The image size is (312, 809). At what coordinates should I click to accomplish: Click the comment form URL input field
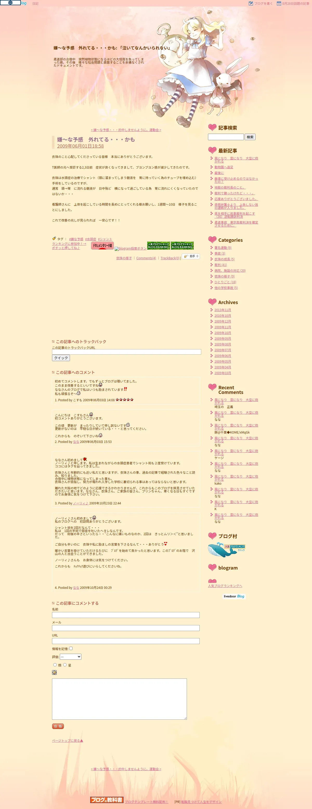point(126,641)
